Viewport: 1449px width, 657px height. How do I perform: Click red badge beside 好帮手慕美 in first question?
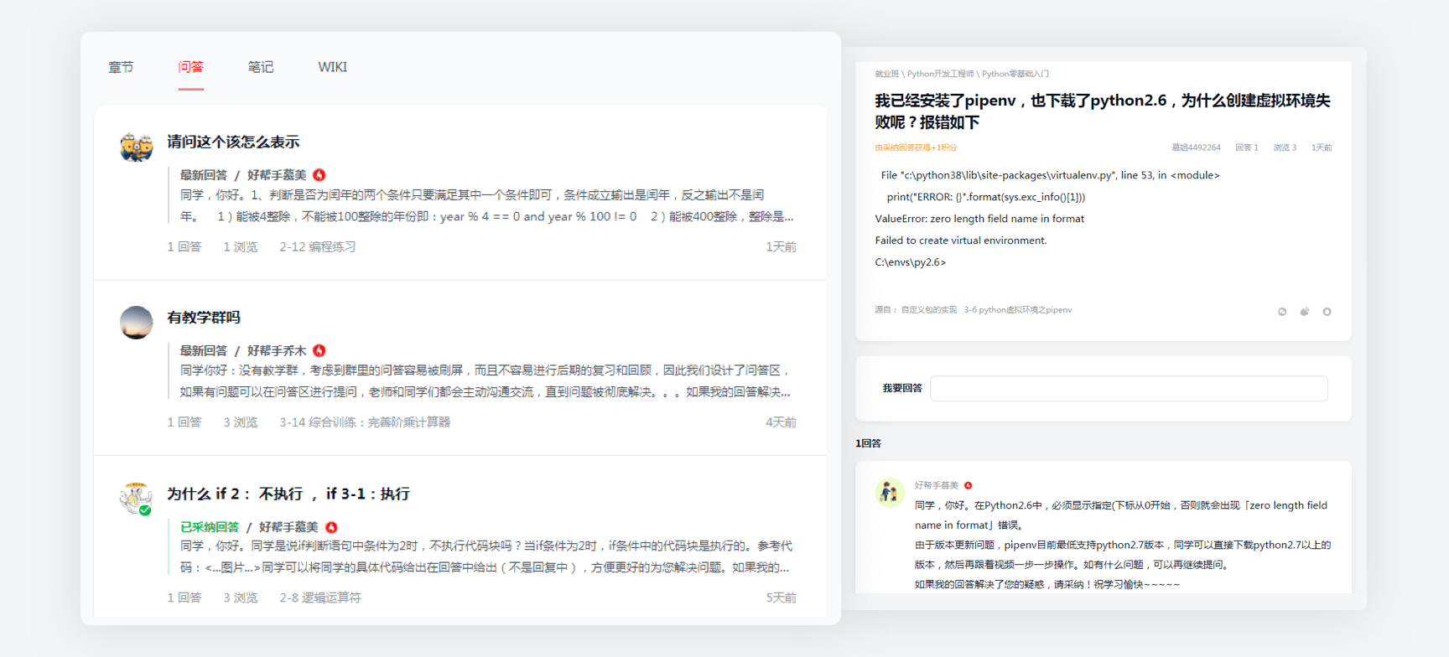pyautogui.click(x=319, y=175)
